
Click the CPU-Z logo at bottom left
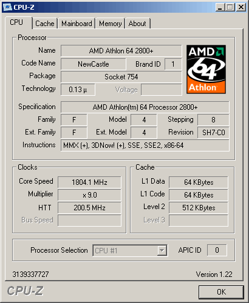pos(25,291)
